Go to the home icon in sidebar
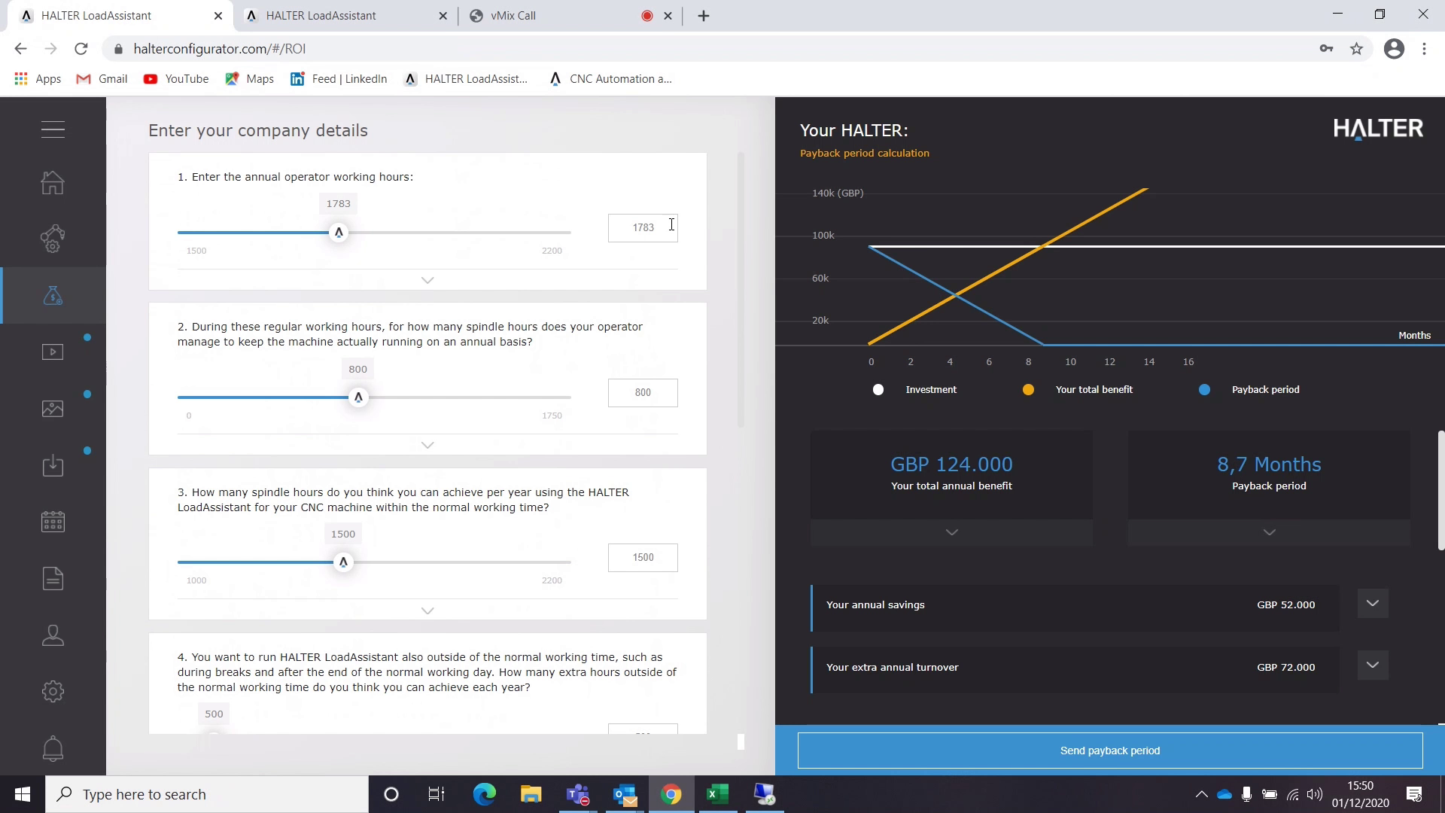The image size is (1445, 813). pos(53,182)
